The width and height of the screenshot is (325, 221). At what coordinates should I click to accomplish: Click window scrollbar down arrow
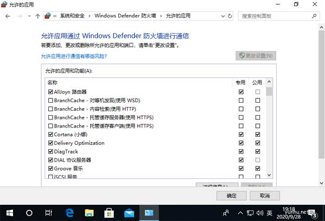[321, 183]
